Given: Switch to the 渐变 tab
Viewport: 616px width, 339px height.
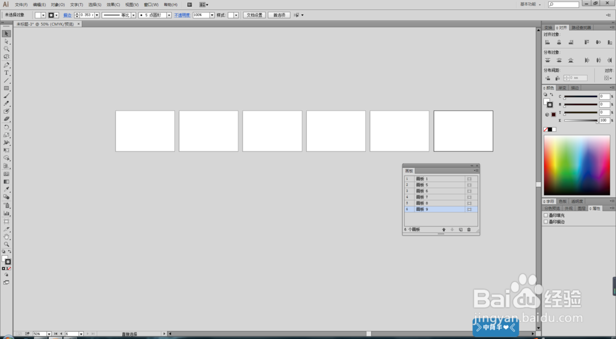Looking at the screenshot, I should coord(562,88).
